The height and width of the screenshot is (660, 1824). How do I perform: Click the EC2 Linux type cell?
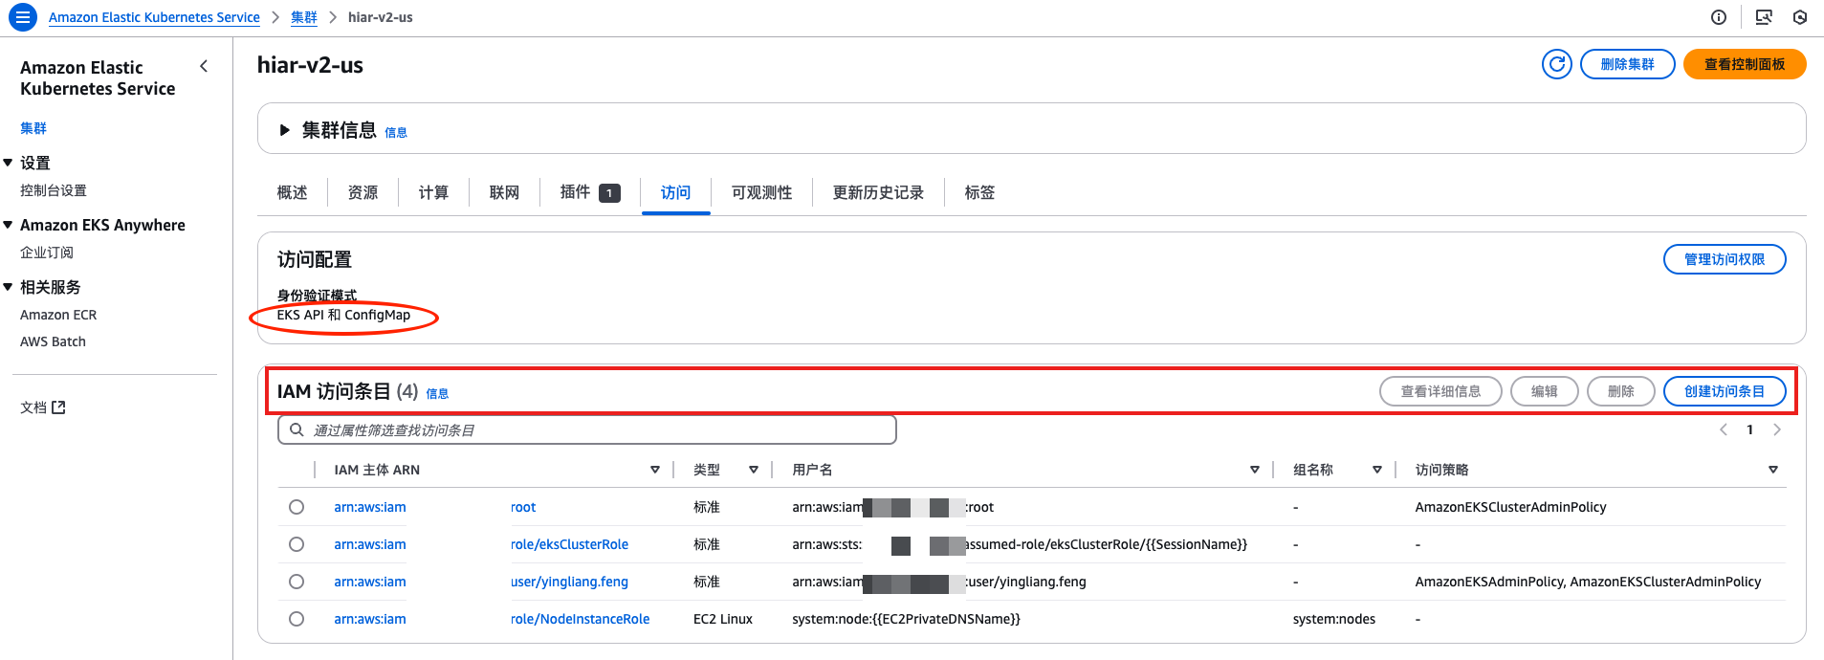(x=723, y=619)
